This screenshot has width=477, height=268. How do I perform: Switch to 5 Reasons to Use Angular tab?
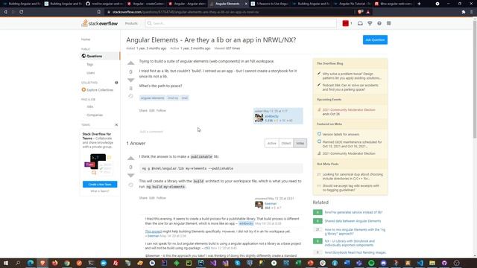(269, 4)
